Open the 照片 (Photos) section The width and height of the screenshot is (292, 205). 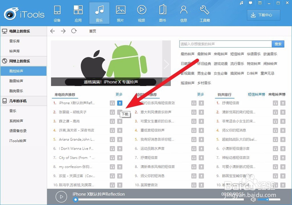pyautogui.click(x=121, y=13)
